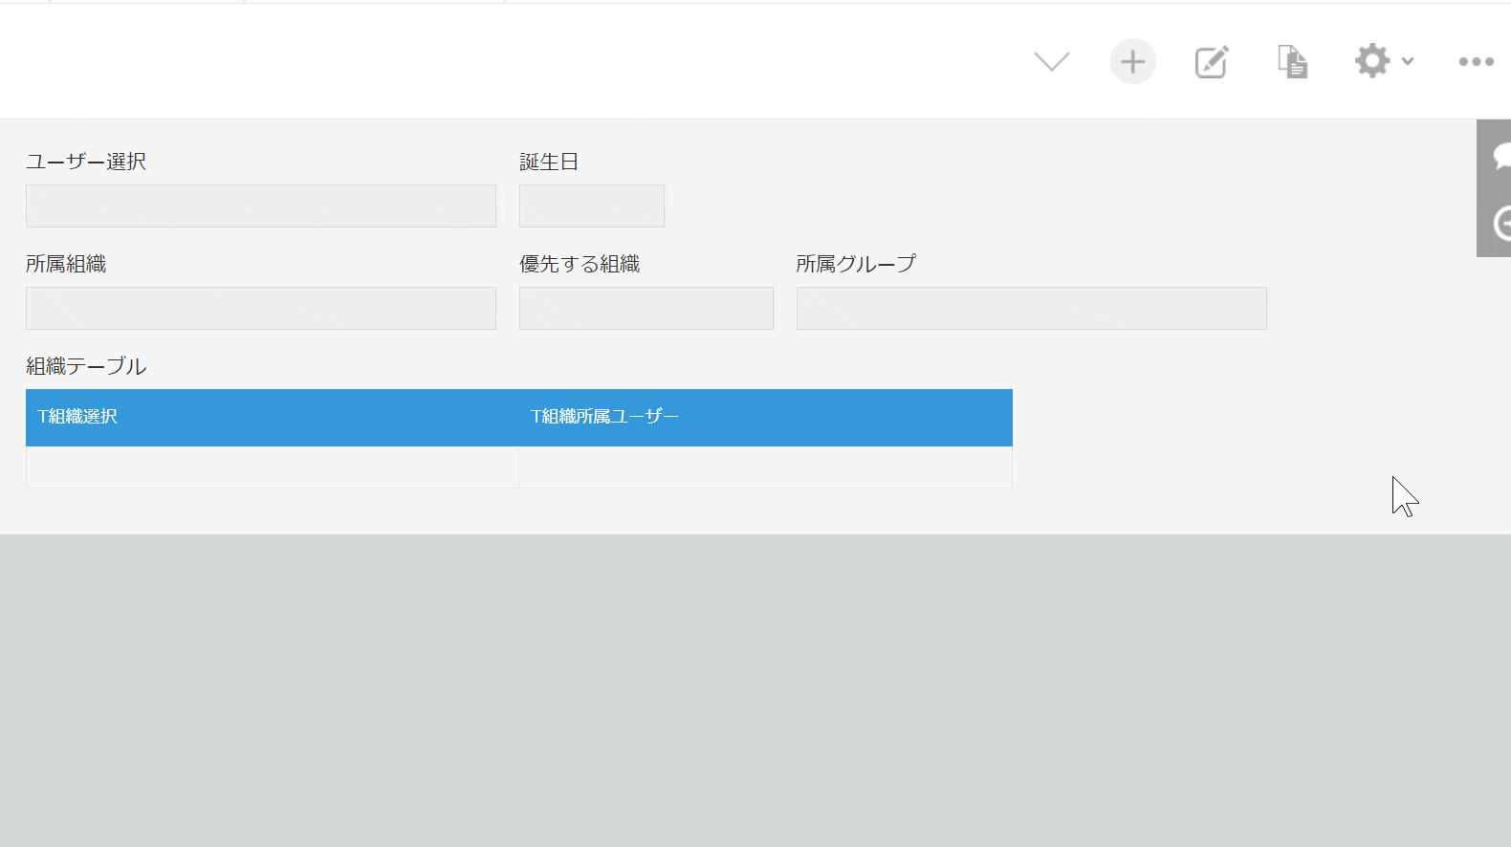
Task: Click the T組織選択 column header
Action: pyautogui.click(x=273, y=417)
